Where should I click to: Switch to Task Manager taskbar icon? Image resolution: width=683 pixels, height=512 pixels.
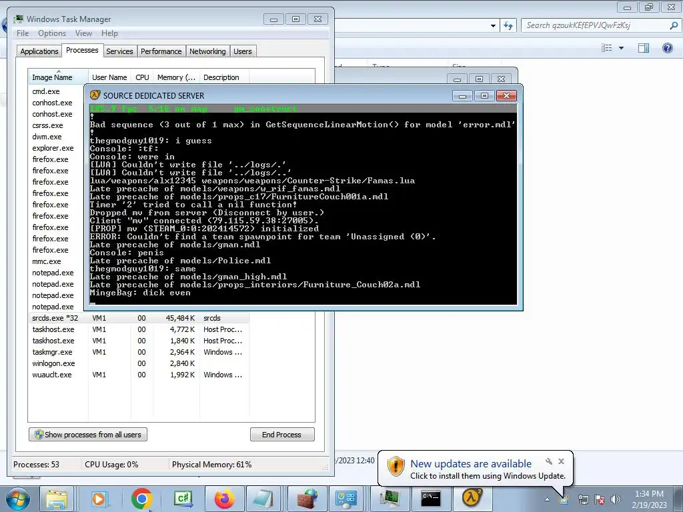pyautogui.click(x=390, y=499)
